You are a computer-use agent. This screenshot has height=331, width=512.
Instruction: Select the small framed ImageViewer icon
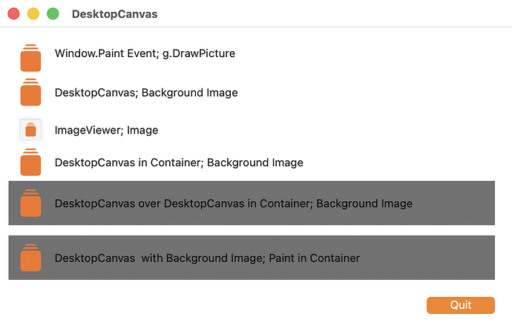pos(30,130)
